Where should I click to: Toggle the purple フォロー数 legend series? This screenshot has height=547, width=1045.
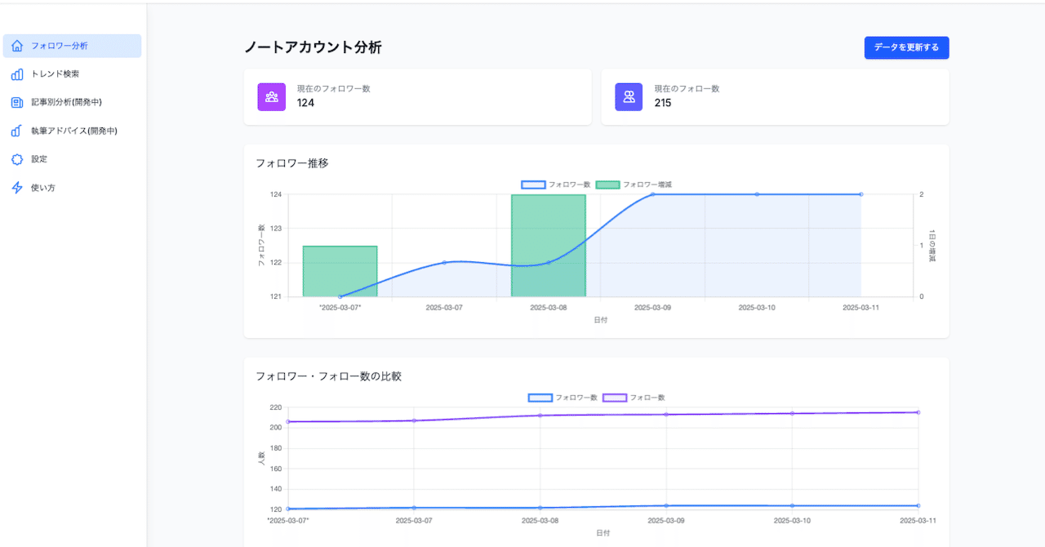[x=634, y=398]
